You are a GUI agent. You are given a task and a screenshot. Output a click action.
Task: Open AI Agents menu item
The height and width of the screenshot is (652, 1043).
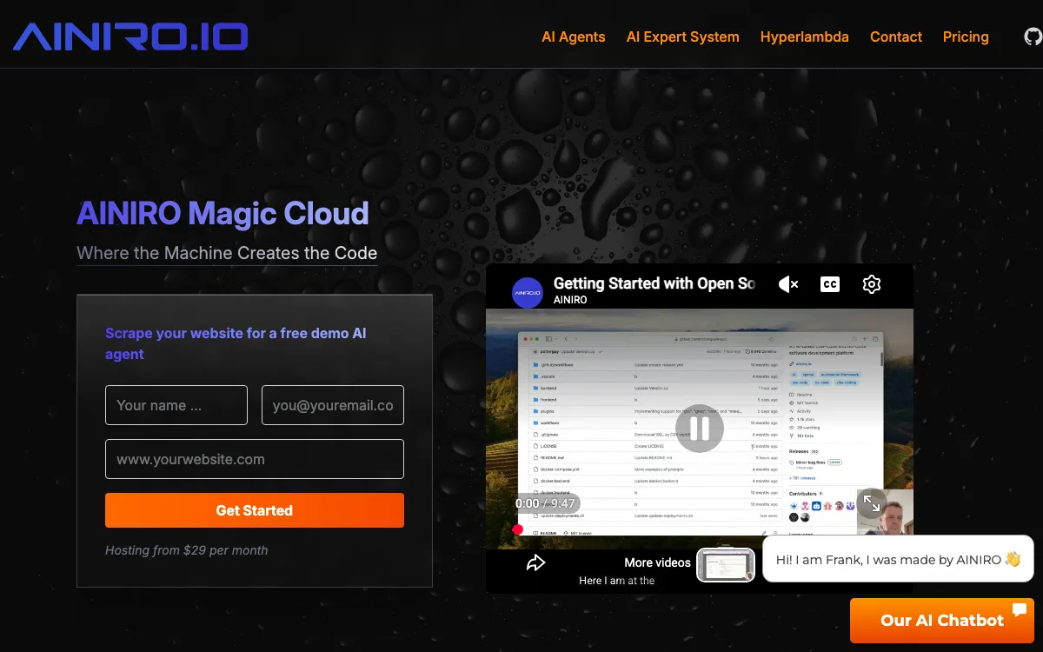click(x=574, y=37)
